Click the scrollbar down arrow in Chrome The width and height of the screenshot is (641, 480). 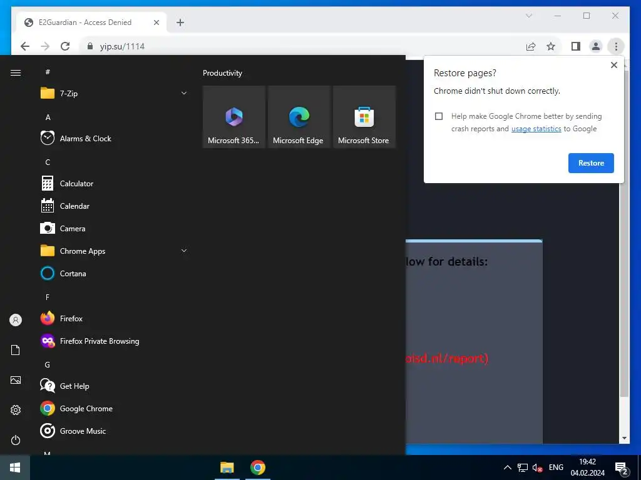pyautogui.click(x=624, y=438)
